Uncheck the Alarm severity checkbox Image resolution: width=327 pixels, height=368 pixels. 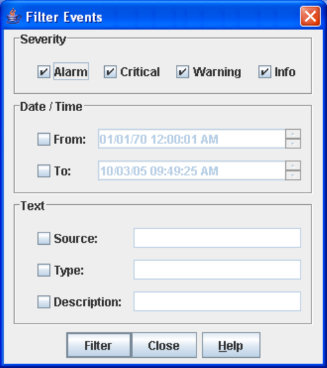point(44,71)
